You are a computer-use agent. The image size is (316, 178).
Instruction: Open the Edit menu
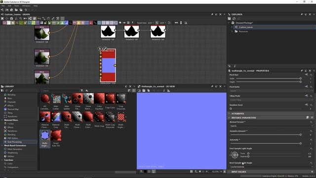coord(9,6)
